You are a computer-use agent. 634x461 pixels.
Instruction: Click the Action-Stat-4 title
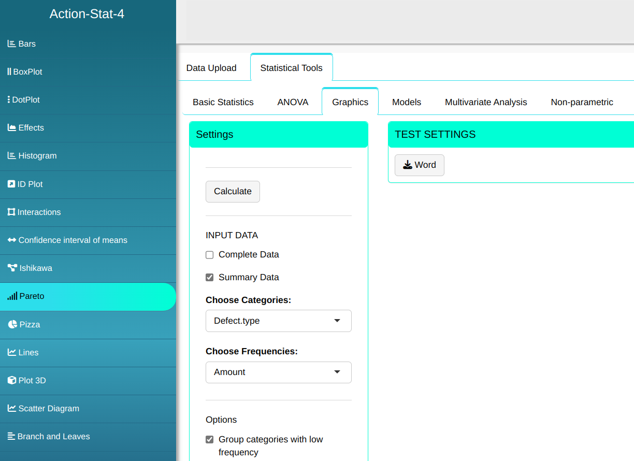[x=87, y=14]
